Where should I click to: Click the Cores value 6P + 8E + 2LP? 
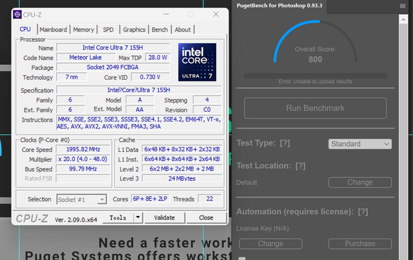(x=150, y=199)
